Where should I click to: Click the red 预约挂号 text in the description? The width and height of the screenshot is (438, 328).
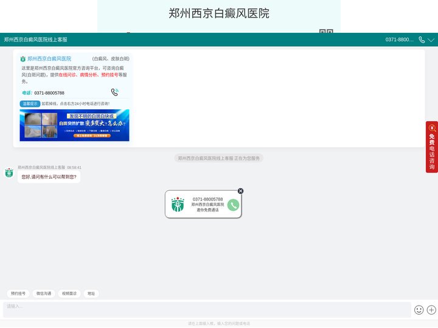(x=109, y=75)
